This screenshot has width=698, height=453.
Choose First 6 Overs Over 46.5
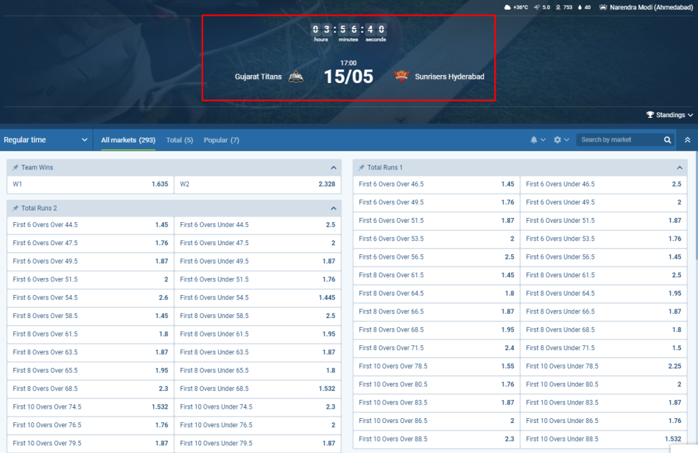click(x=436, y=184)
